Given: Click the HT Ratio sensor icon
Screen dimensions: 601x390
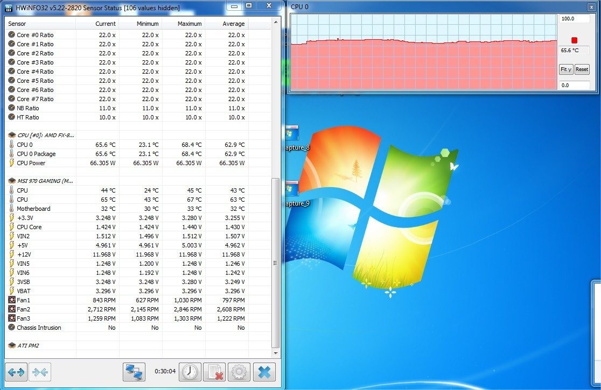Looking at the screenshot, I should [11, 117].
